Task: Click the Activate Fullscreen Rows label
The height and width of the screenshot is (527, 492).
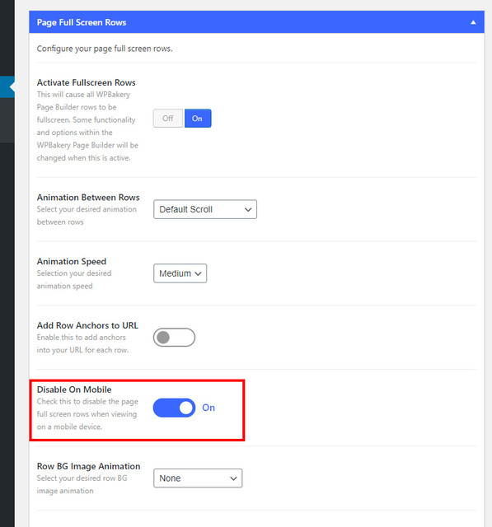Action: (x=86, y=82)
